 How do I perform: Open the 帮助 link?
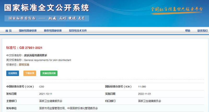(188, 31)
